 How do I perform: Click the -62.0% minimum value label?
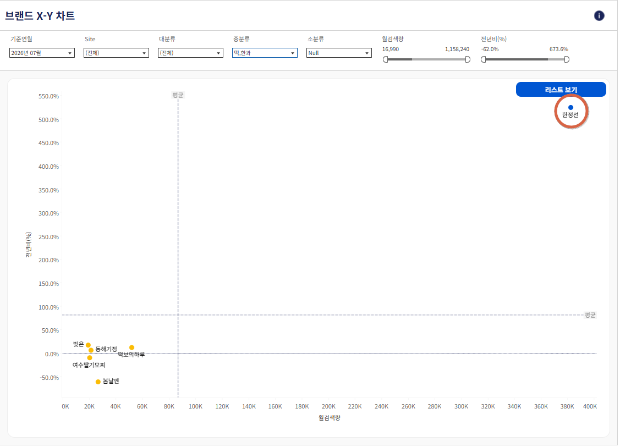[490, 49]
